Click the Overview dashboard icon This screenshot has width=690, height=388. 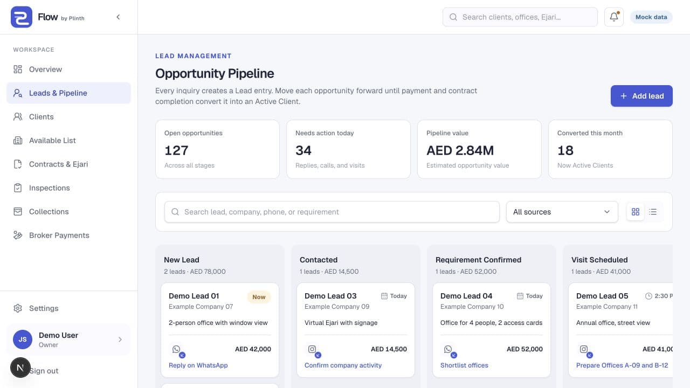coord(18,69)
